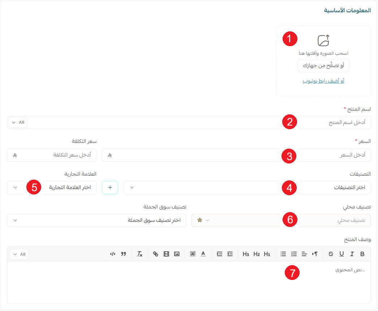Create a numbered list in the description
The width and height of the screenshot is (378, 311).
294,254
